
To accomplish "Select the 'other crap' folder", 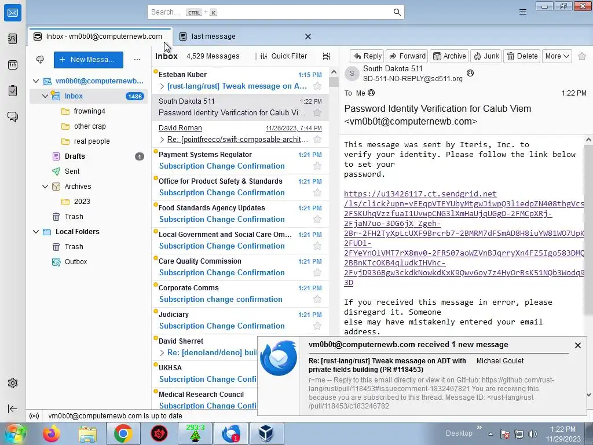I will click(x=90, y=126).
